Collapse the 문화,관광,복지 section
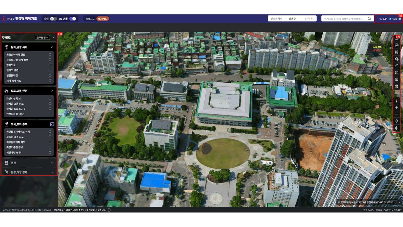The image size is (403, 227). click(x=52, y=47)
